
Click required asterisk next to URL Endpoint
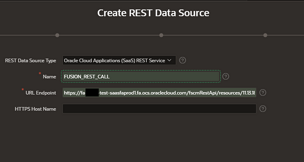pos(23,89)
